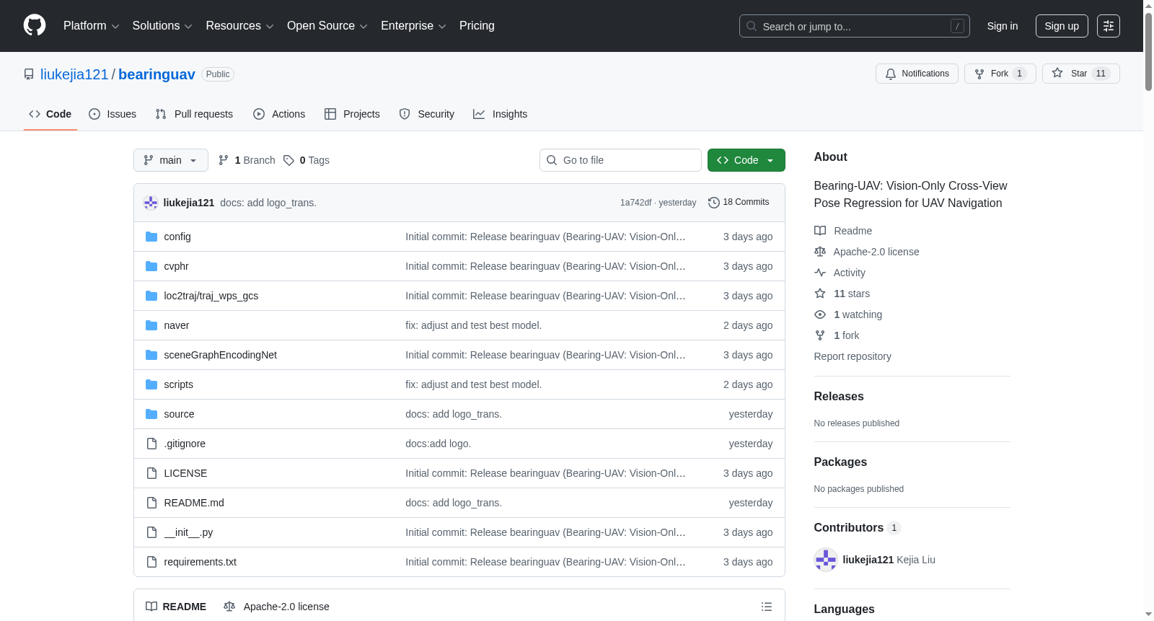
Task: Star the bearinguav repository
Action: click(x=1080, y=74)
